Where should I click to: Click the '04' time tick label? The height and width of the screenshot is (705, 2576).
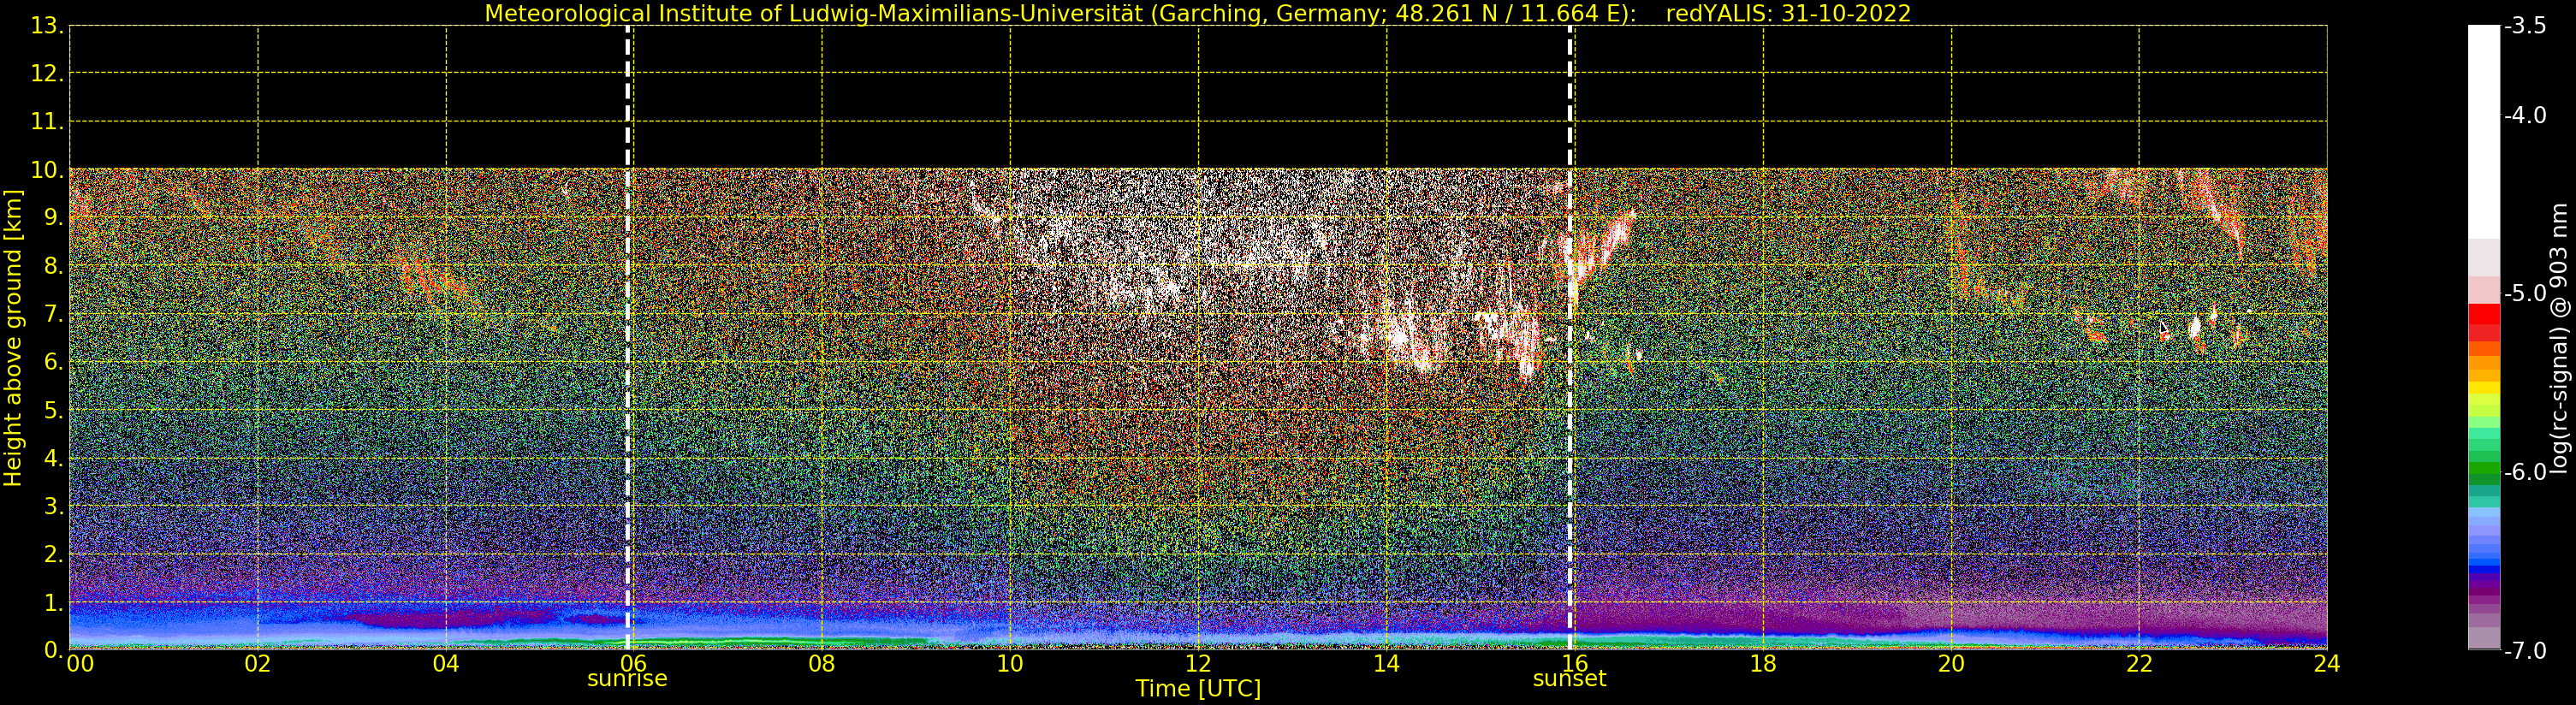tap(446, 664)
